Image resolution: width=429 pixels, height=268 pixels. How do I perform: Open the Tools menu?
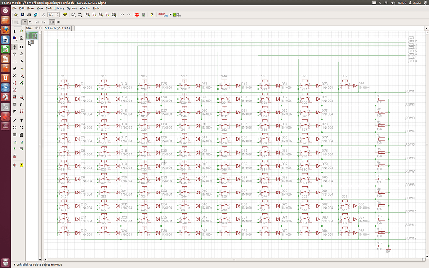click(x=49, y=8)
